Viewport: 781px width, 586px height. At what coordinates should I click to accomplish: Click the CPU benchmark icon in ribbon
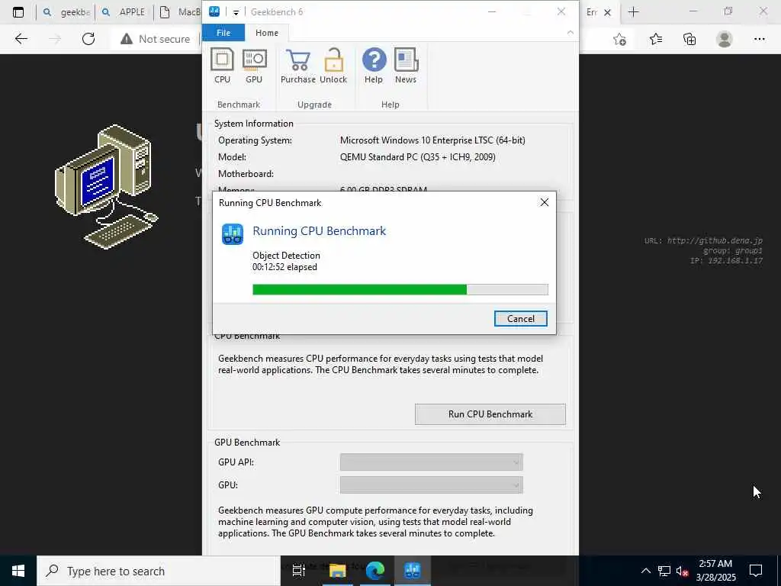tap(222, 66)
